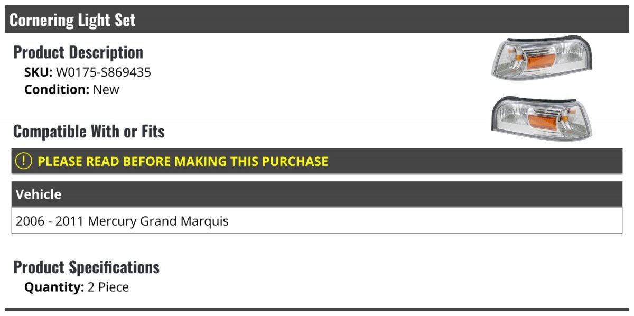Click the Condition label
This screenshot has width=634, height=316.
57,89
